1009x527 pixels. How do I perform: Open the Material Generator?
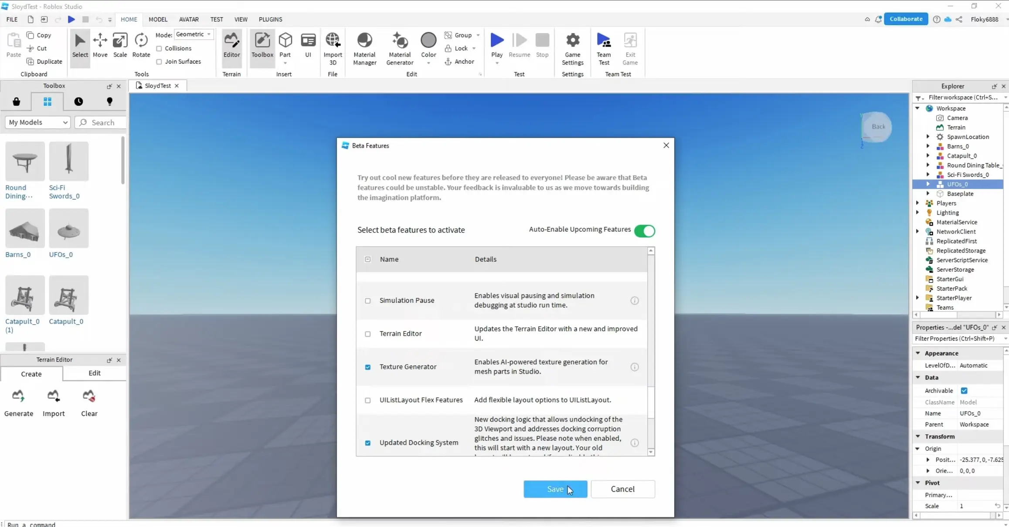(399, 48)
